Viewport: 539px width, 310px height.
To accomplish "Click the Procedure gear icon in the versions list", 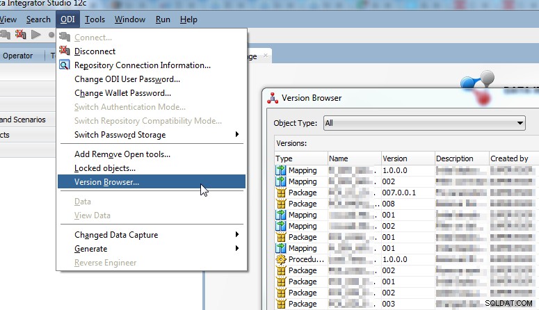I will click(281, 259).
